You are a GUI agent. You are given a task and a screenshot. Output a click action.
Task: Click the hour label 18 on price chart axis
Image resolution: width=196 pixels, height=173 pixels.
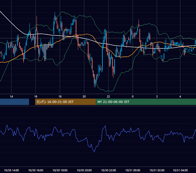pos(60,97)
